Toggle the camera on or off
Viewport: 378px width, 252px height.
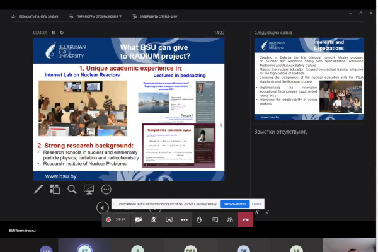click(138, 219)
